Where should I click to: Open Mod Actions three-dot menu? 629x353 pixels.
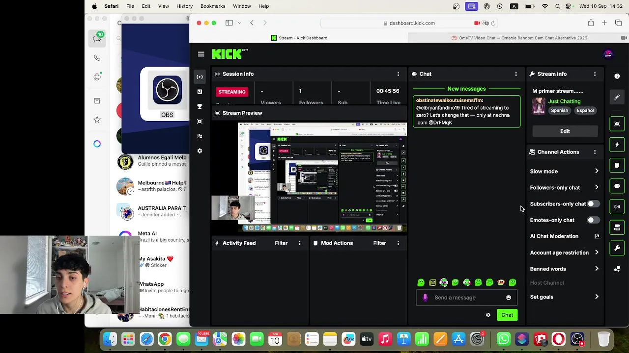[x=398, y=243]
